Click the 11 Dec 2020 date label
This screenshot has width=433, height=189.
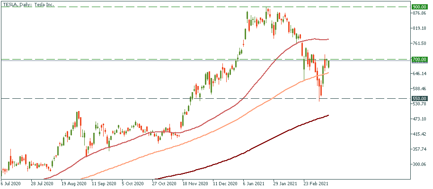click(x=225, y=183)
